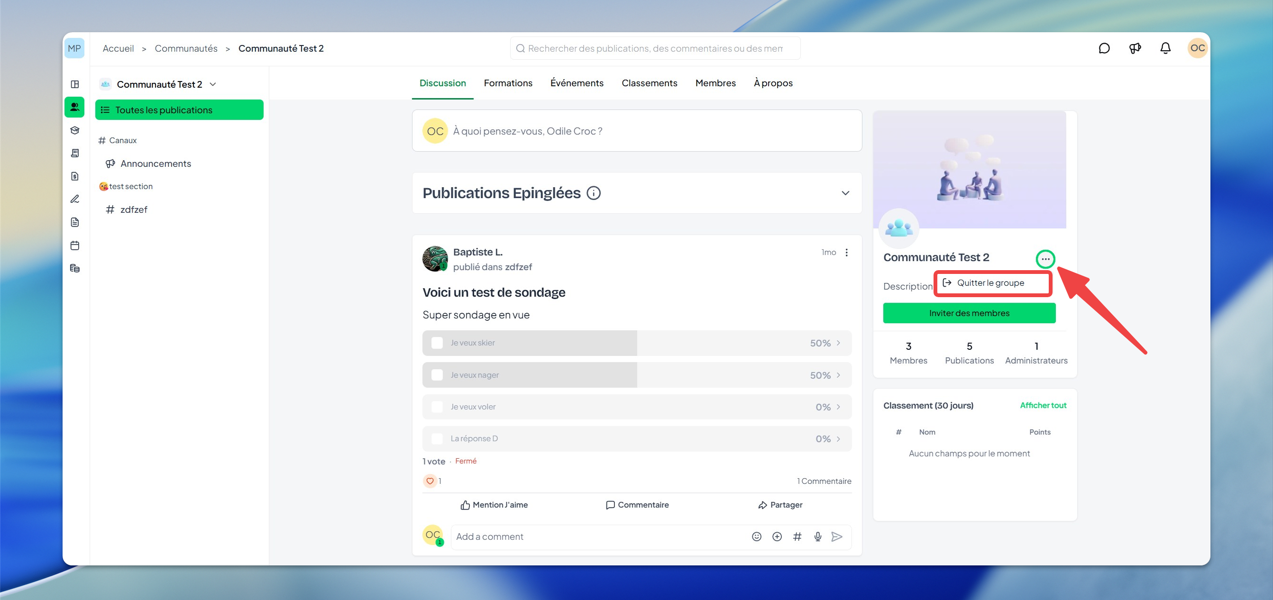Expand voters for 'Je veux voler' chevron
This screenshot has width=1273, height=600.
(x=838, y=407)
